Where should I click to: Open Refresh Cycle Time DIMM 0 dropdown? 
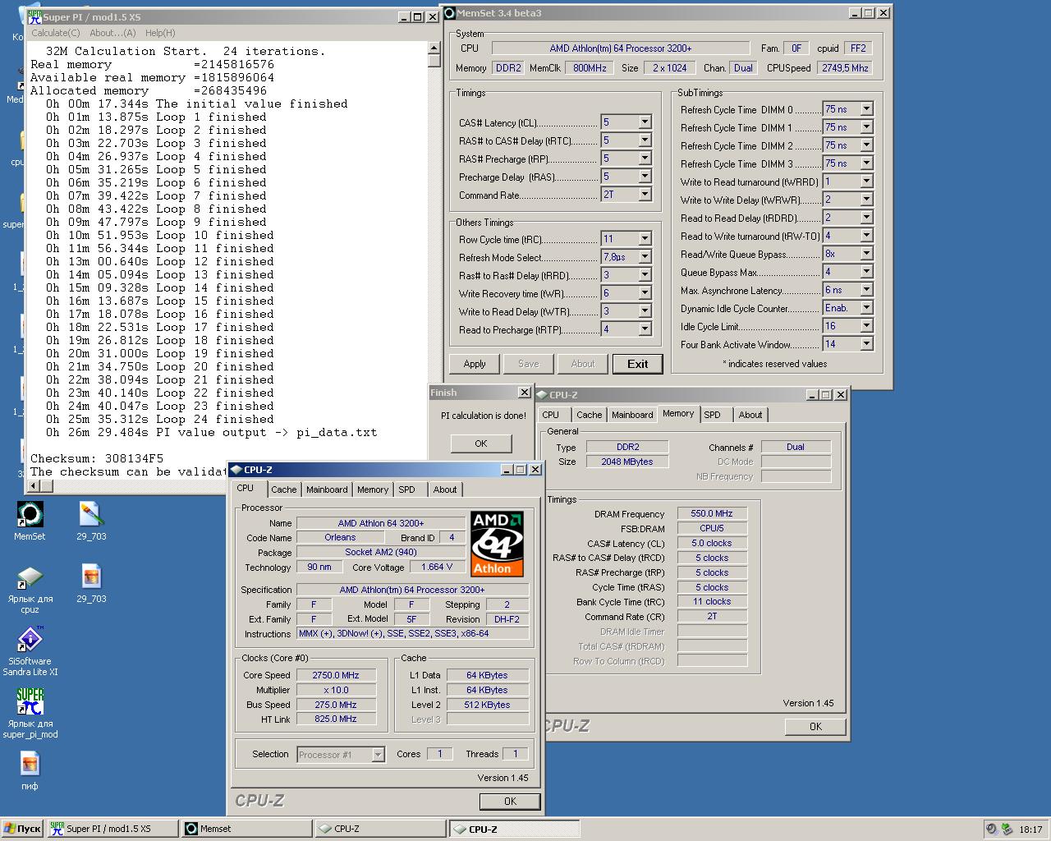coord(866,109)
